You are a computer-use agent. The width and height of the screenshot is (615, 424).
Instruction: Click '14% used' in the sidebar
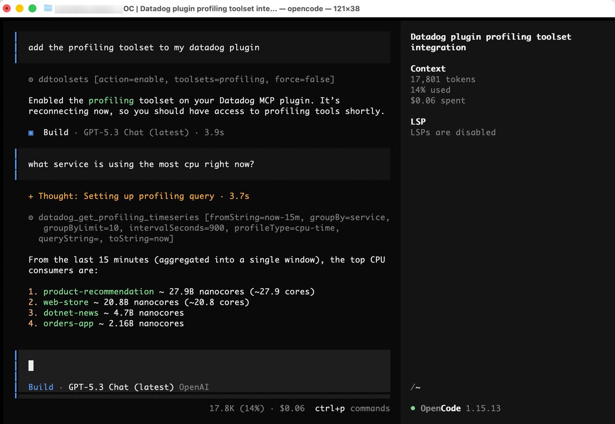[x=430, y=90]
